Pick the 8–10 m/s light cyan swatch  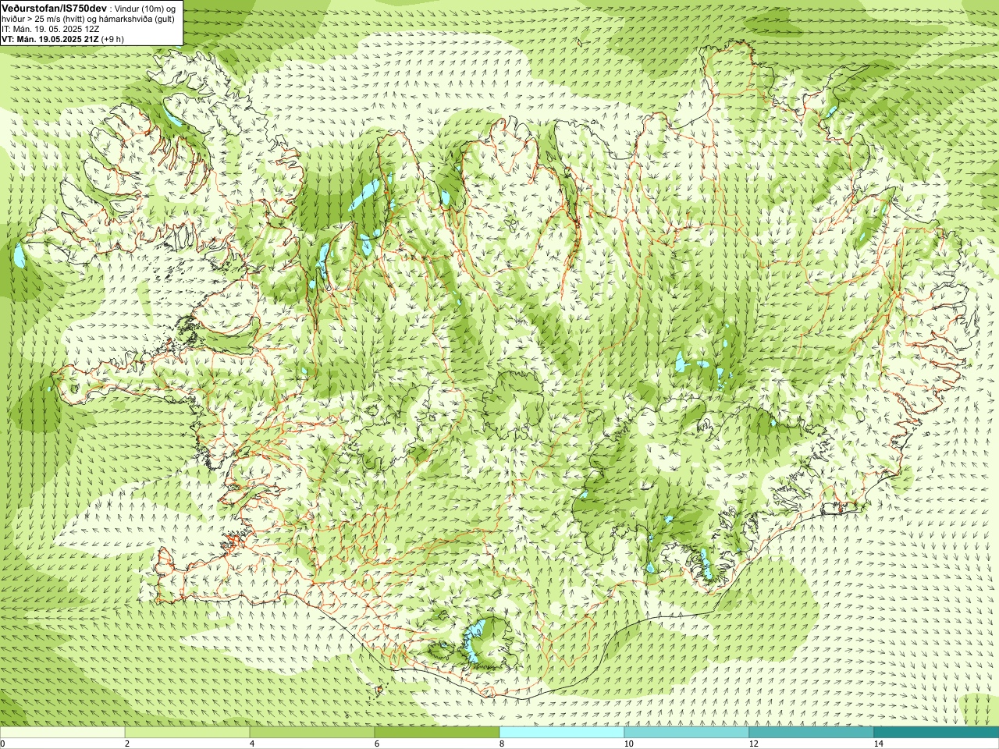pyautogui.click(x=562, y=733)
